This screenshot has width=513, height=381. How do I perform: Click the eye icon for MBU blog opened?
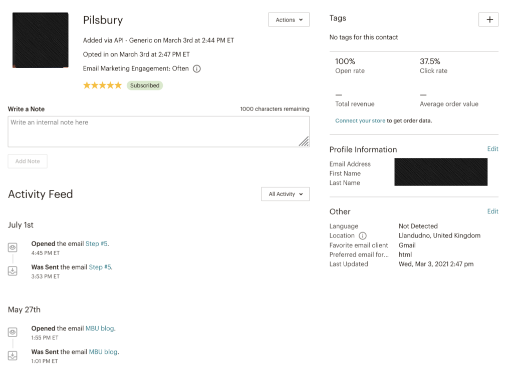pos(13,332)
